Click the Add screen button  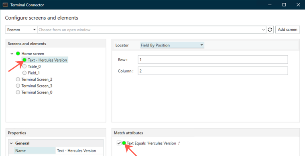pyautogui.click(x=287, y=30)
